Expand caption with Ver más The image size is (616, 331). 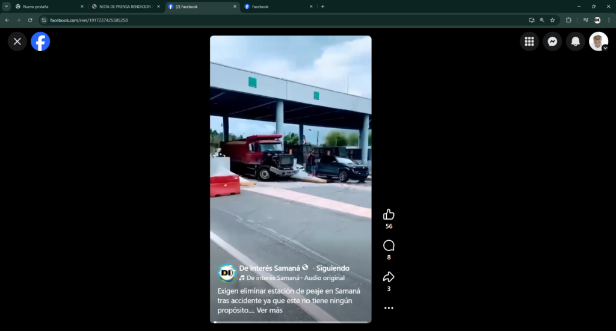pyautogui.click(x=269, y=311)
